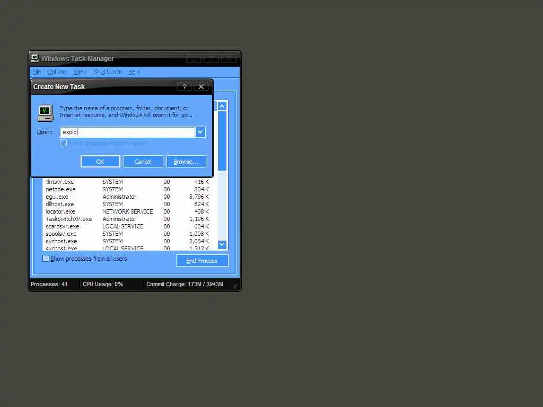The height and width of the screenshot is (407, 543).
Task: Click the Task Manager title bar icon
Action: 34,58
